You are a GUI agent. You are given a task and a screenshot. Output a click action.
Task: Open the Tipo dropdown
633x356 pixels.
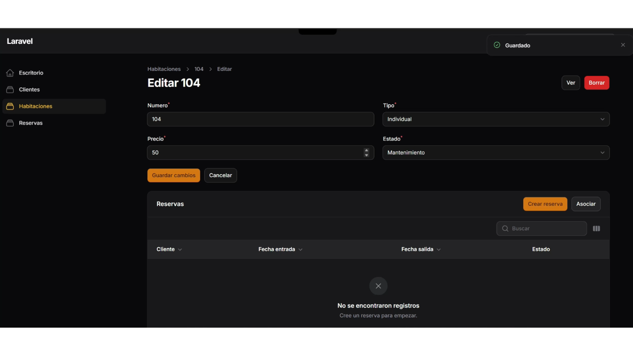point(496,119)
